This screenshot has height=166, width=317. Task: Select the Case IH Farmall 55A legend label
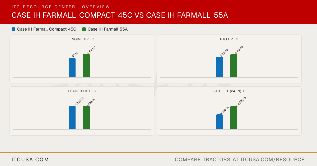click(108, 29)
